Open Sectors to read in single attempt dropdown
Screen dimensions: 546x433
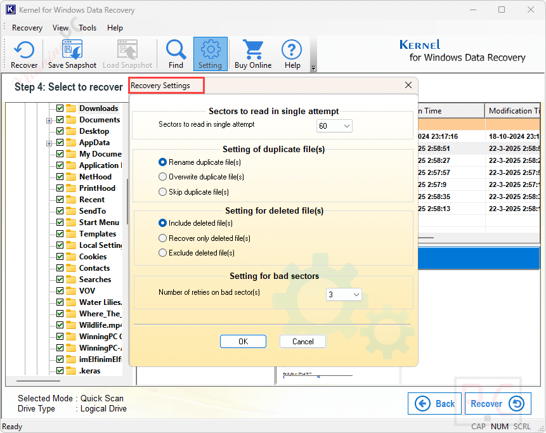(334, 126)
